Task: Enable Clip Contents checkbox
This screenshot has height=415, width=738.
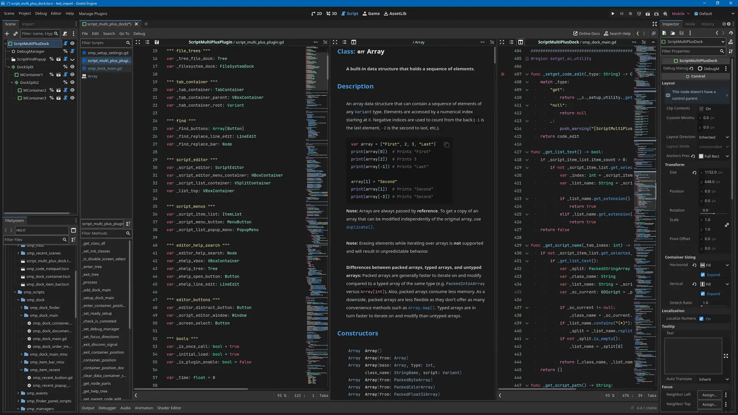Action: point(701,109)
